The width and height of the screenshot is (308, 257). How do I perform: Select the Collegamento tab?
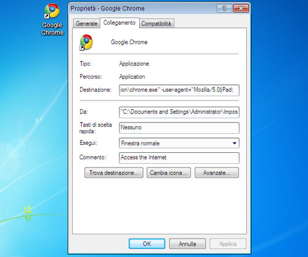pyautogui.click(x=120, y=23)
